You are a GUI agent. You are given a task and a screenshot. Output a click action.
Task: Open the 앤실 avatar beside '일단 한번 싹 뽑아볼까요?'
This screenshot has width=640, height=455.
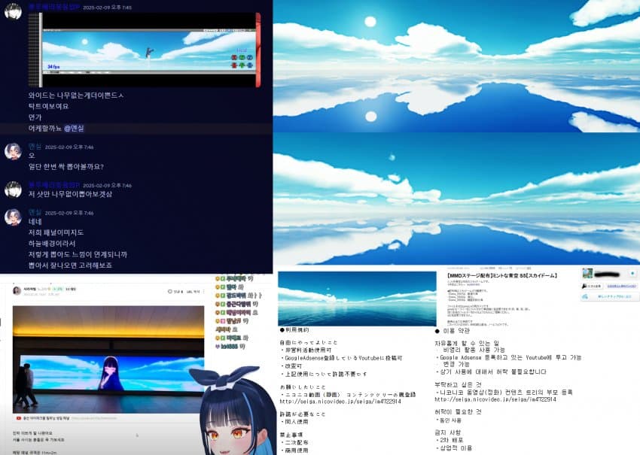13,151
